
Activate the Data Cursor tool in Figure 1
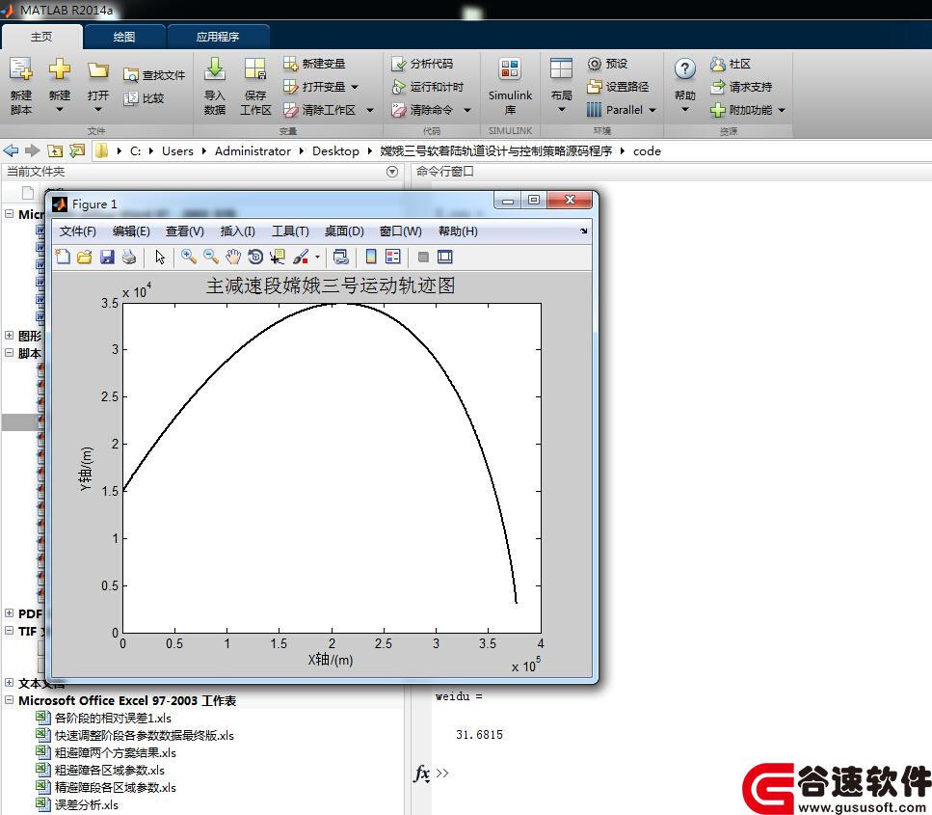[x=277, y=257]
